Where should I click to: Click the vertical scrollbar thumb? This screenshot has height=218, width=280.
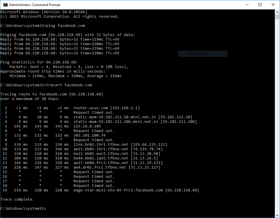coord(277,17)
